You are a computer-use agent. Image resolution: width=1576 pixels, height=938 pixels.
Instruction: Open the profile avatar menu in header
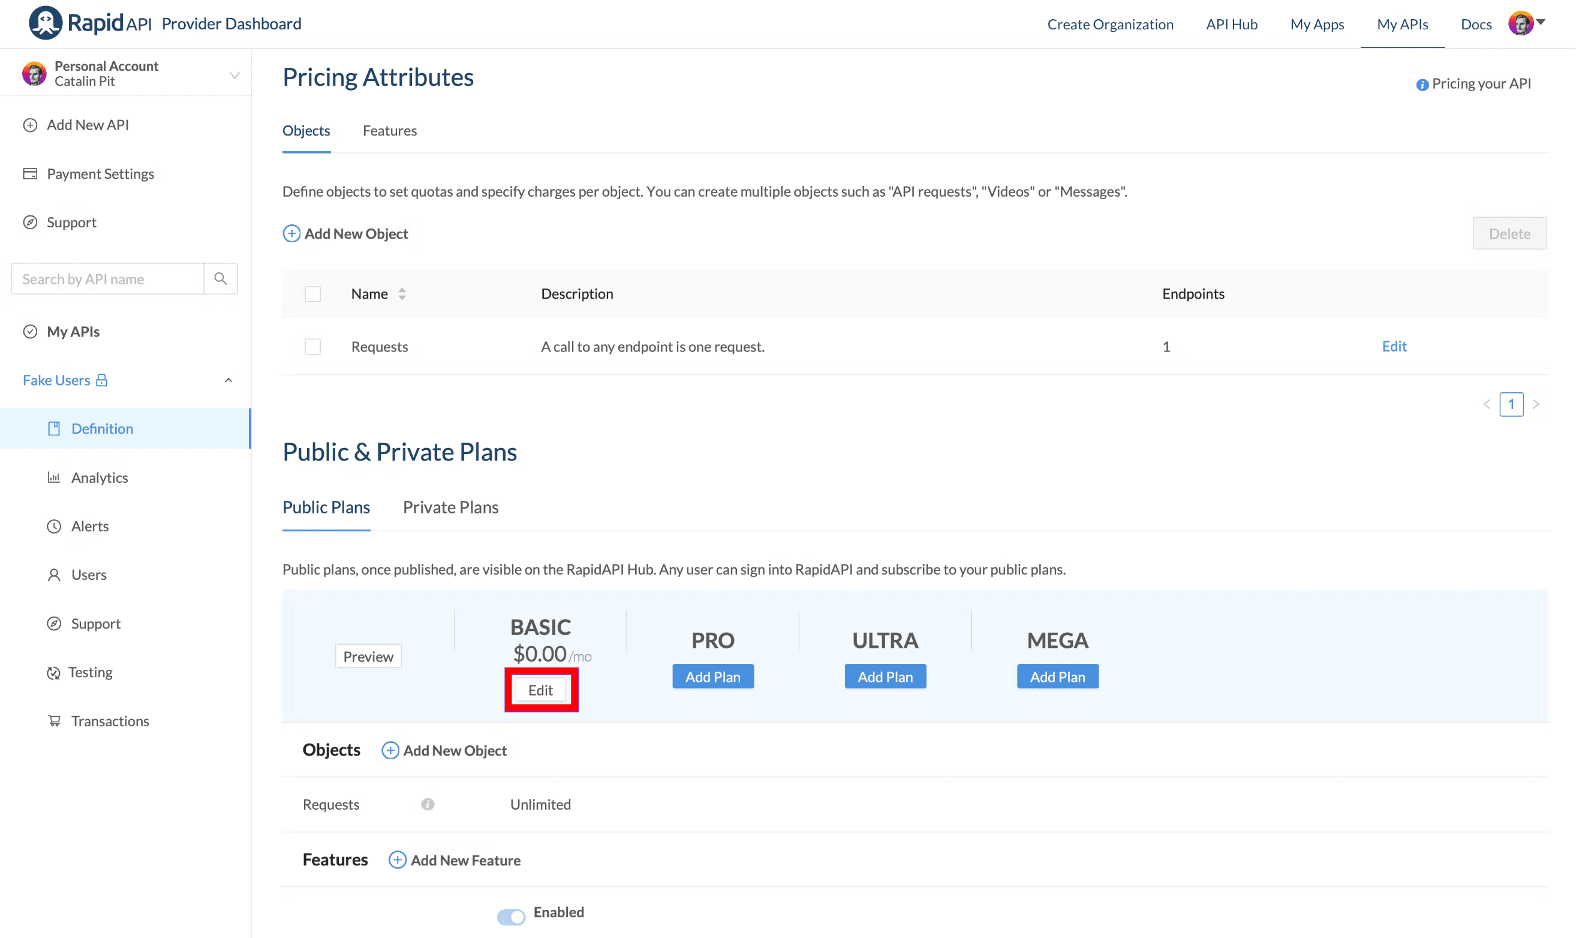1520,23
